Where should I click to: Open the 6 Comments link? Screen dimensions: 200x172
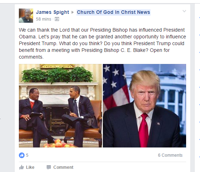click(x=170, y=155)
